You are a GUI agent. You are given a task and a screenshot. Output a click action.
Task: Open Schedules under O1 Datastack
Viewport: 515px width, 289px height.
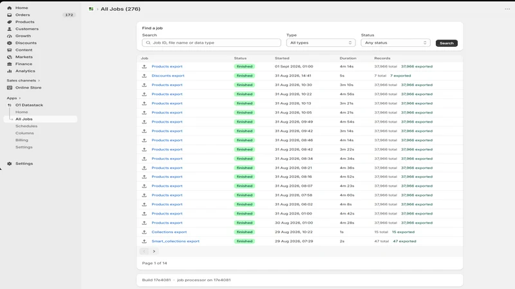coord(26,126)
